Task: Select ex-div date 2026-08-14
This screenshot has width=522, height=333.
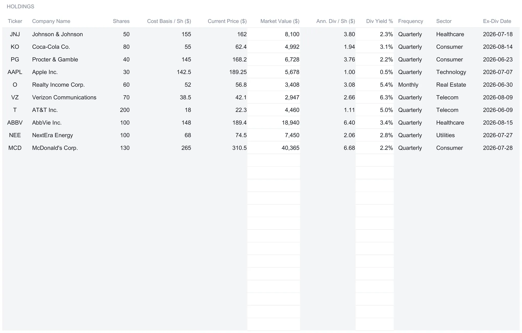Action: click(498, 47)
